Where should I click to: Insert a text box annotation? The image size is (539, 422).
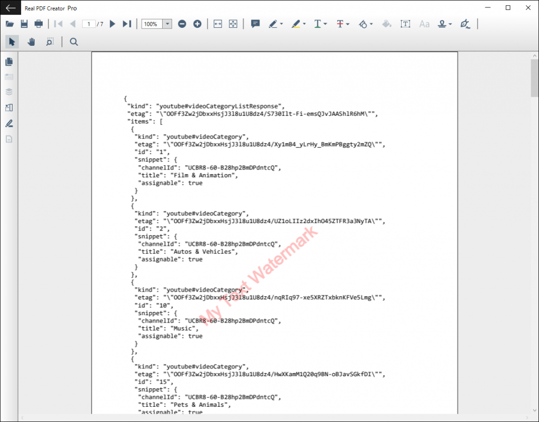(405, 24)
